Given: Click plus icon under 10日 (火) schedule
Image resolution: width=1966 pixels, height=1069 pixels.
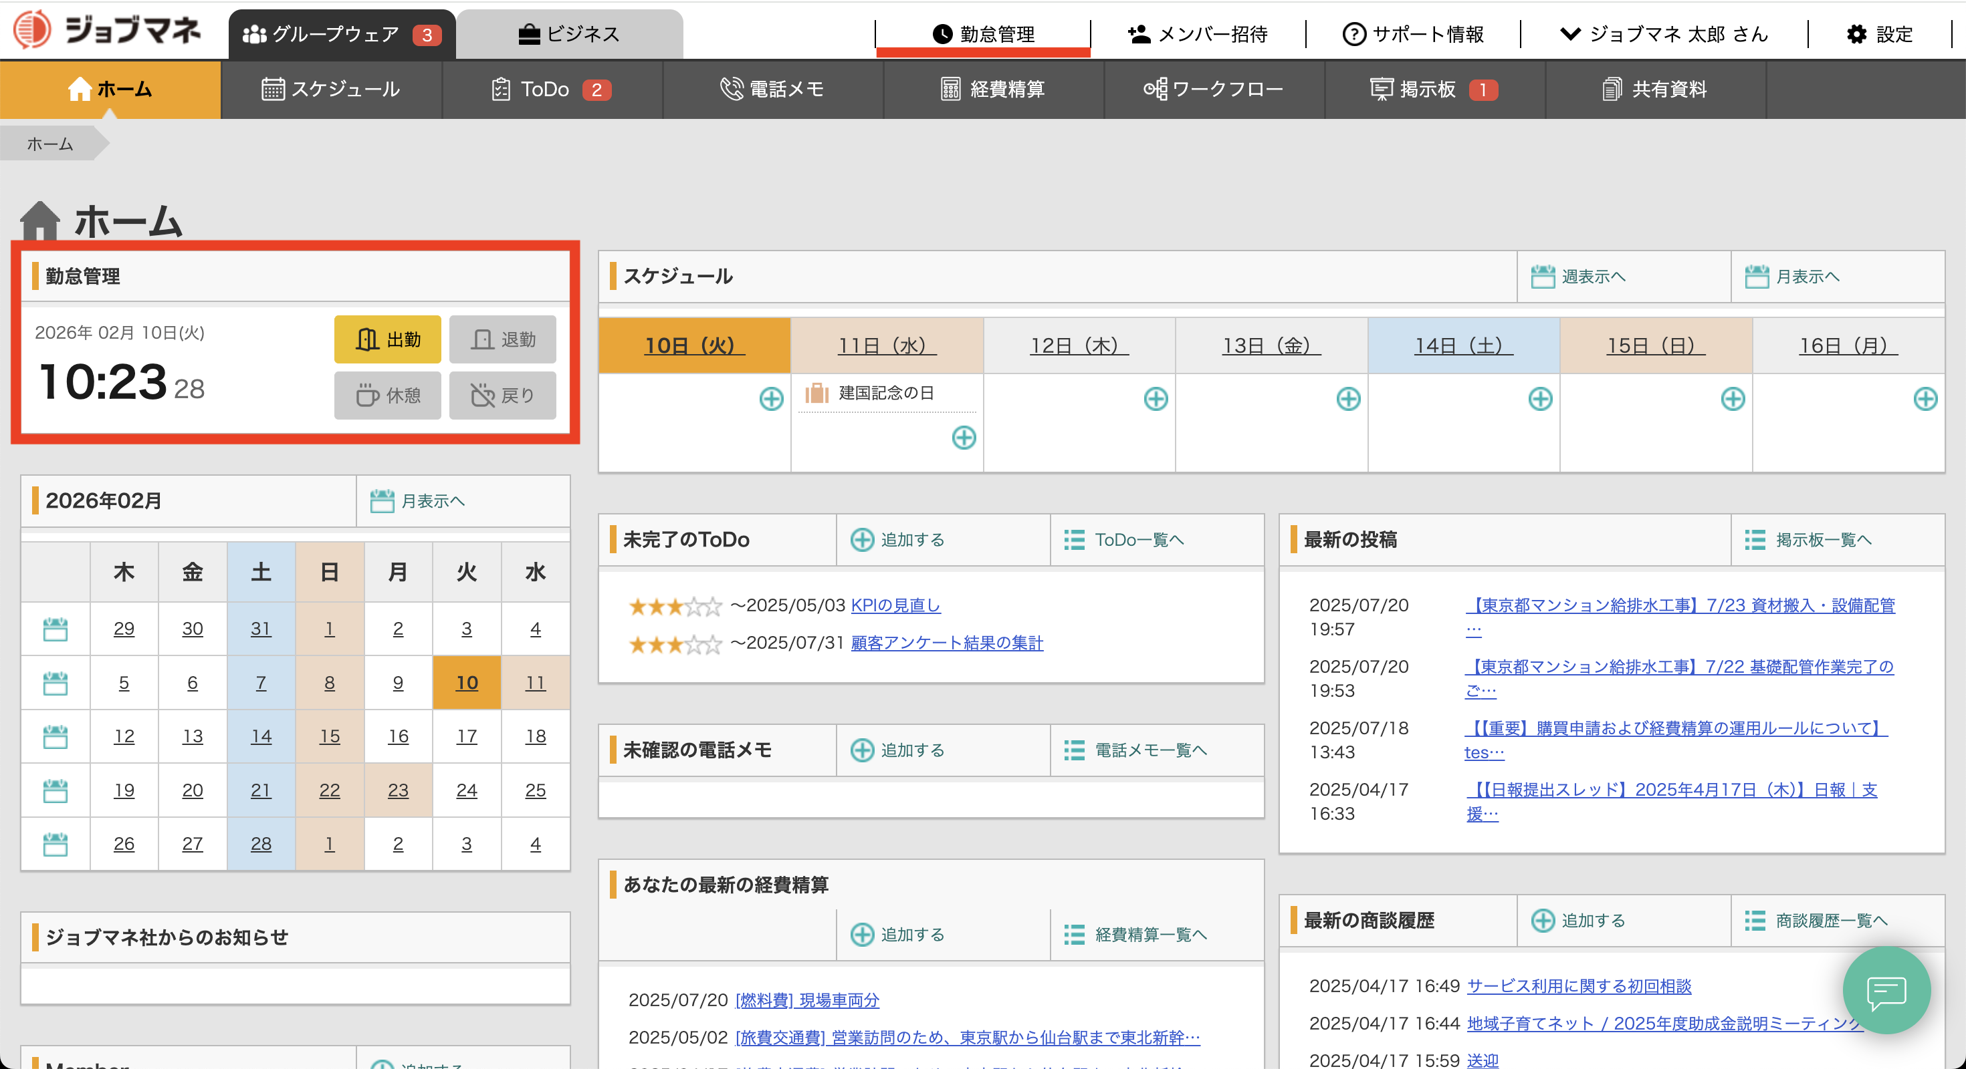Looking at the screenshot, I should (771, 399).
